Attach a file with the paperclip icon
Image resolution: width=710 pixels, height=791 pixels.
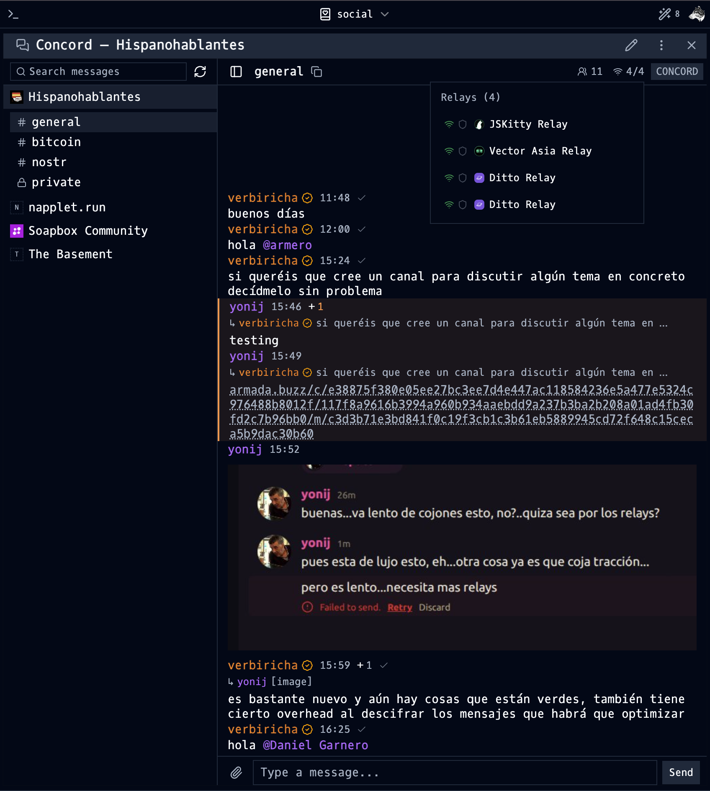point(237,773)
